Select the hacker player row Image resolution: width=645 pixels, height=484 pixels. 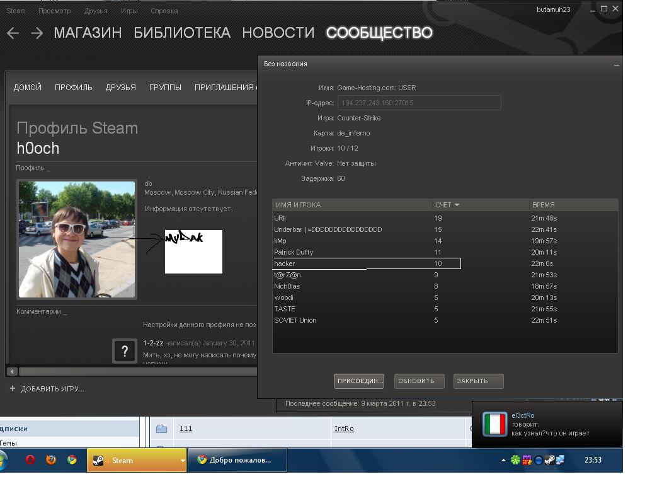(445, 263)
